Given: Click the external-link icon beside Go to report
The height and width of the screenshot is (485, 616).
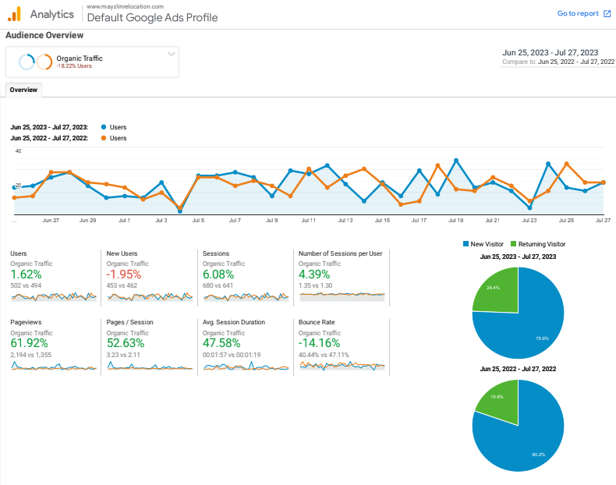Looking at the screenshot, I should 607,13.
